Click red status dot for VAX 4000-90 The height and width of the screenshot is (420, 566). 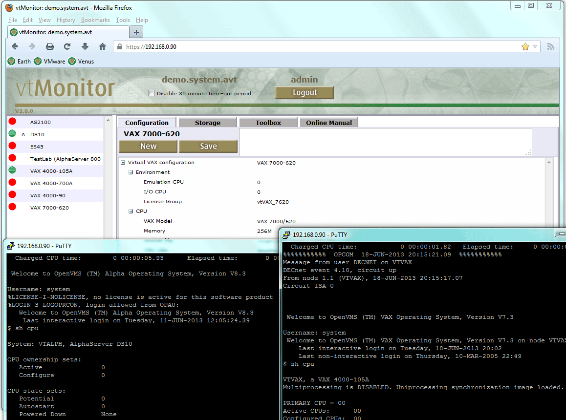(x=13, y=194)
